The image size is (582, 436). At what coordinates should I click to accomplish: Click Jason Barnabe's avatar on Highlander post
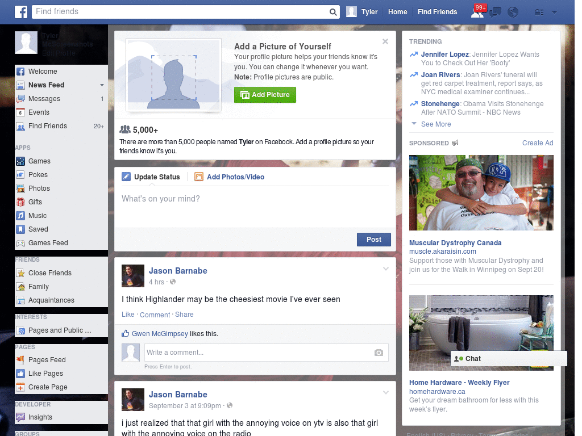pyautogui.click(x=133, y=276)
